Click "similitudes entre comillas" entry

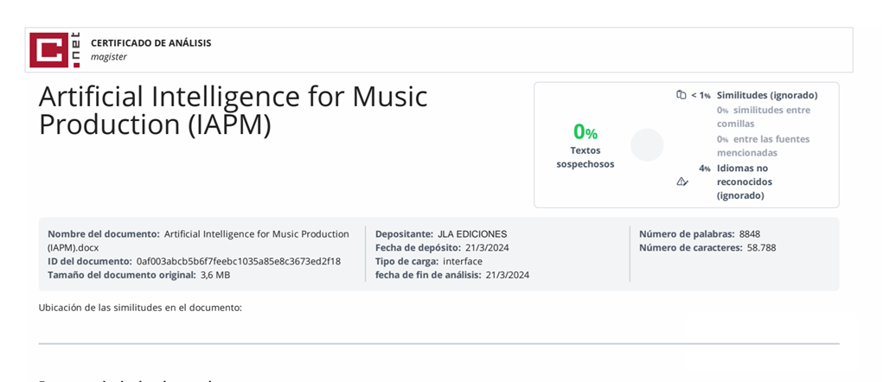763,117
